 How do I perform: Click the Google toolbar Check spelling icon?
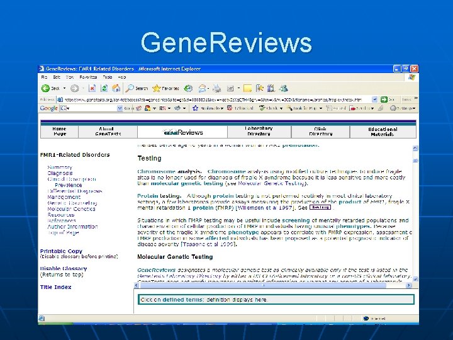tap(262, 108)
